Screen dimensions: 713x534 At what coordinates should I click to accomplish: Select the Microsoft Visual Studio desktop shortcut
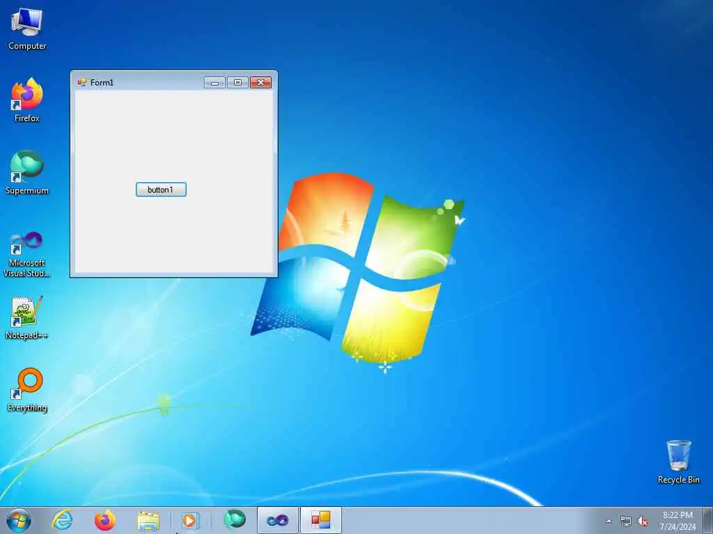coord(27,253)
